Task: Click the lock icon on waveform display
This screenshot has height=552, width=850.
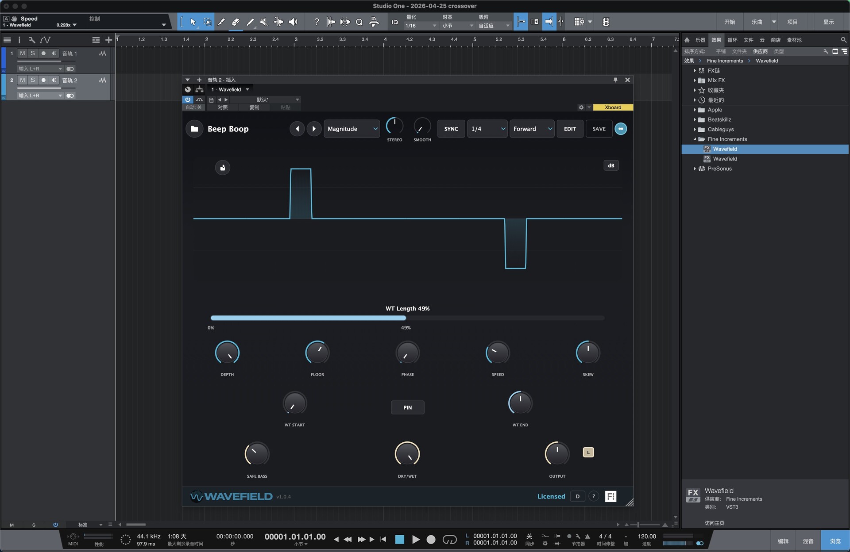Action: 223,168
